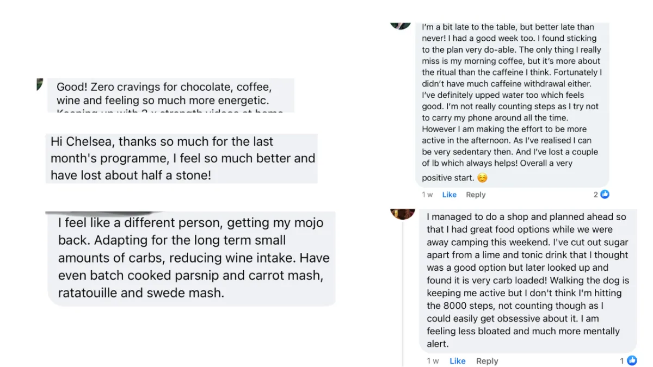
Task: Click the smiling emoji after 'positive start'
Action: coord(482,178)
